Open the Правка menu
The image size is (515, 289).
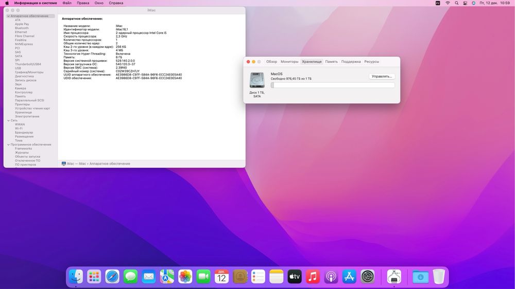tap(83, 3)
